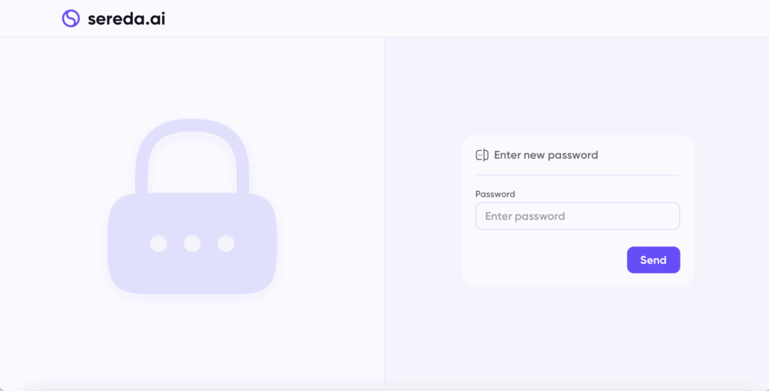This screenshot has width=769, height=391.
Task: Click the sereda.ai wordmark text
Action: [126, 19]
